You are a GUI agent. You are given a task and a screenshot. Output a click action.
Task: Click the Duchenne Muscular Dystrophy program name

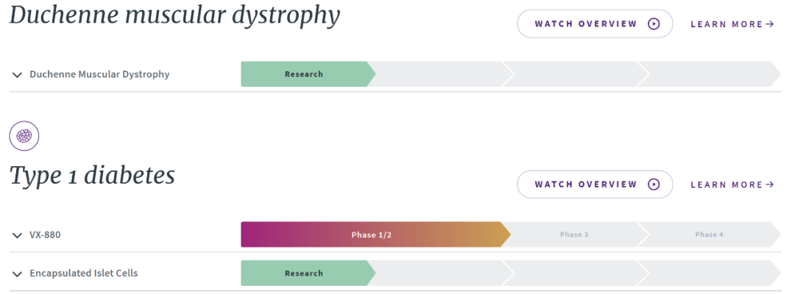coord(99,74)
